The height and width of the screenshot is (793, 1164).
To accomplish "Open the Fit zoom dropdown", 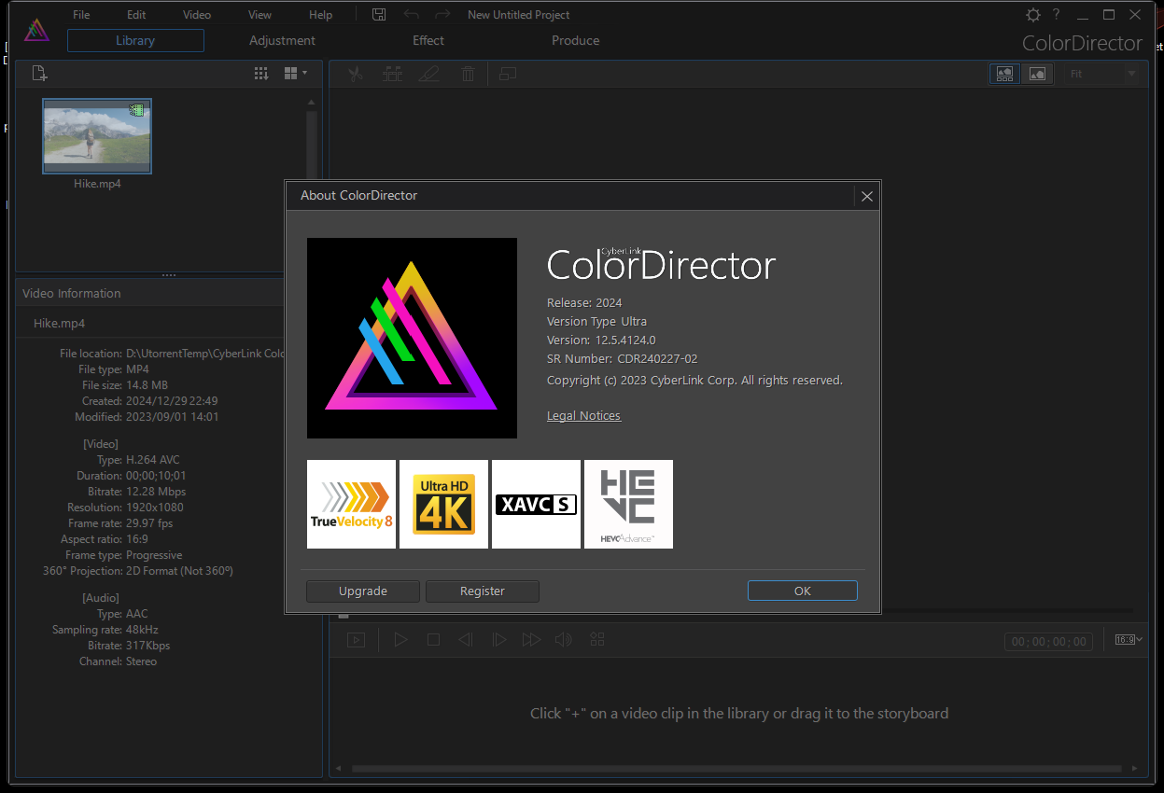I will coord(1103,74).
